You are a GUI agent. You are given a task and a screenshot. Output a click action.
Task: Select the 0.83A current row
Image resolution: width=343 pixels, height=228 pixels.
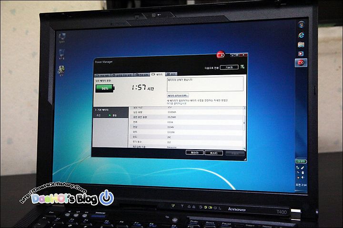[x=186, y=122]
